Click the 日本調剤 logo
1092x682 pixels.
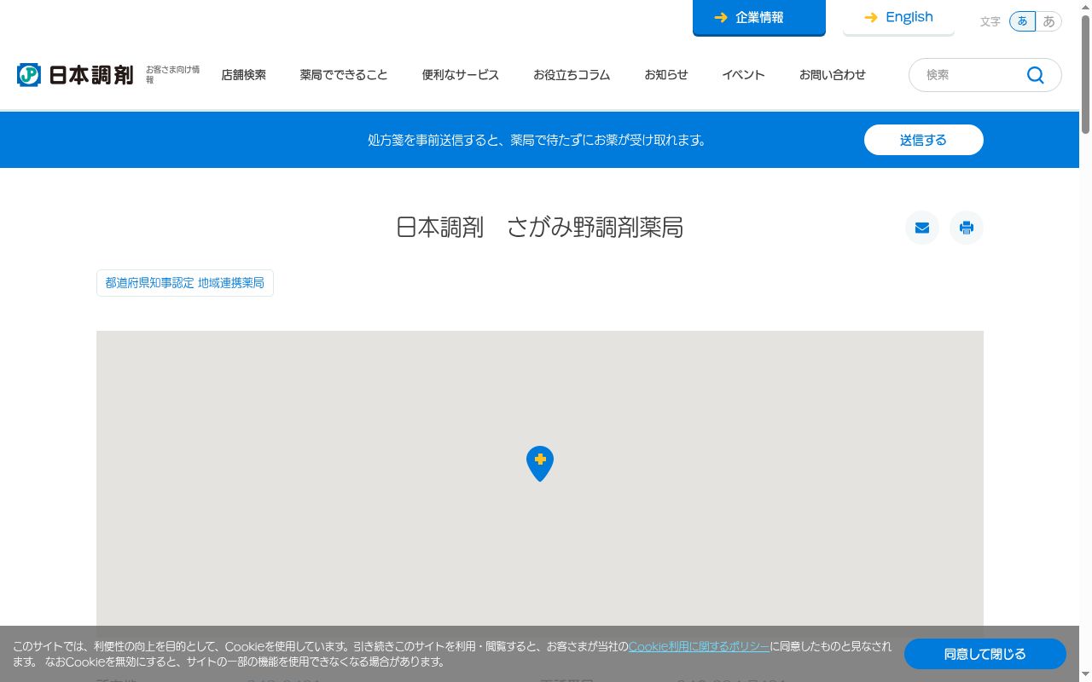point(75,75)
